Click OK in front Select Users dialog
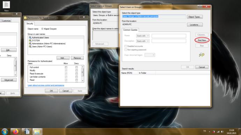This screenshot has height=135, width=241. 188,67
